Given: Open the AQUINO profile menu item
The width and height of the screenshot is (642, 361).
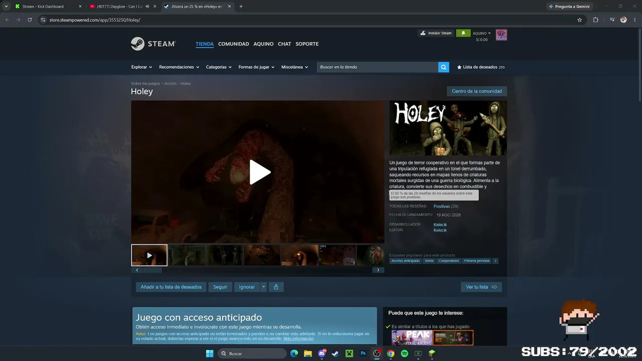Looking at the screenshot, I should [263, 44].
